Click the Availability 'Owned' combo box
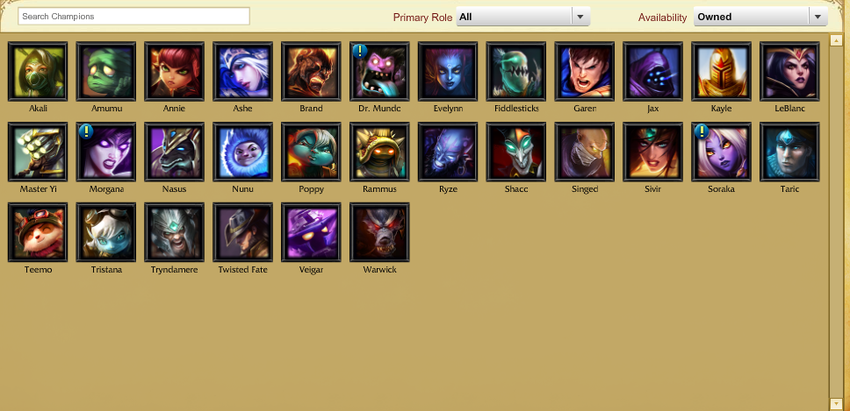850x411 pixels. [761, 17]
